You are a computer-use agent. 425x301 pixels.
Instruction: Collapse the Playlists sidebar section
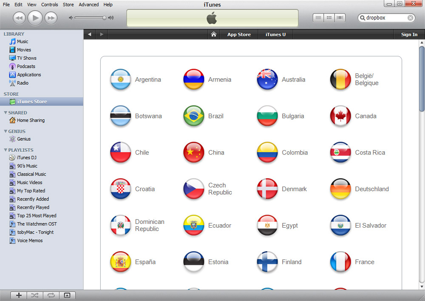coord(6,150)
